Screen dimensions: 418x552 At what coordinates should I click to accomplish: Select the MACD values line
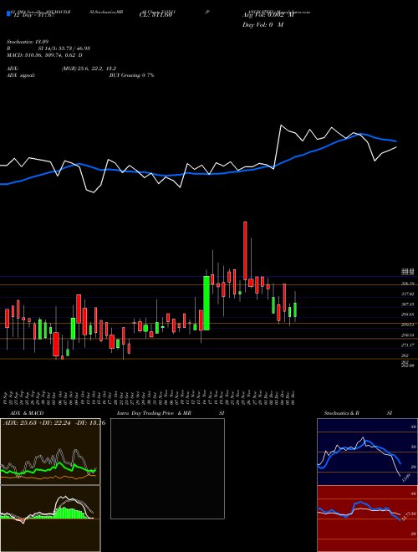[44, 55]
